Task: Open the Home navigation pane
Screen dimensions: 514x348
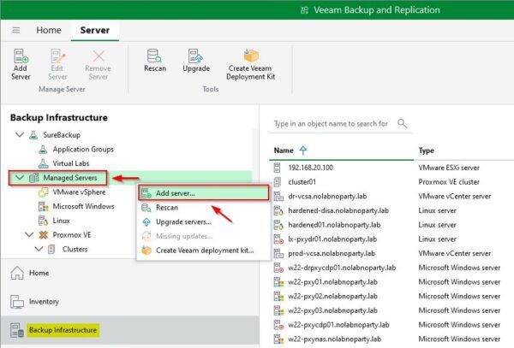Action: click(129, 273)
